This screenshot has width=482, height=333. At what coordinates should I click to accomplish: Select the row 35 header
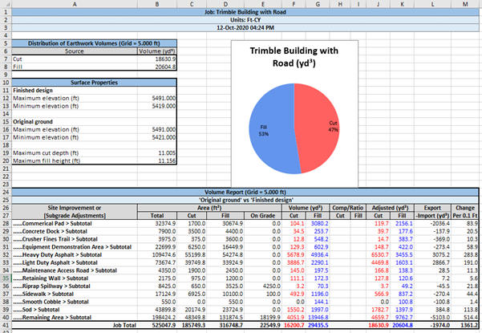click(x=6, y=278)
